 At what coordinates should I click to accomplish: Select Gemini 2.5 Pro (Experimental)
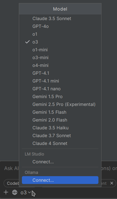tap(60, 104)
